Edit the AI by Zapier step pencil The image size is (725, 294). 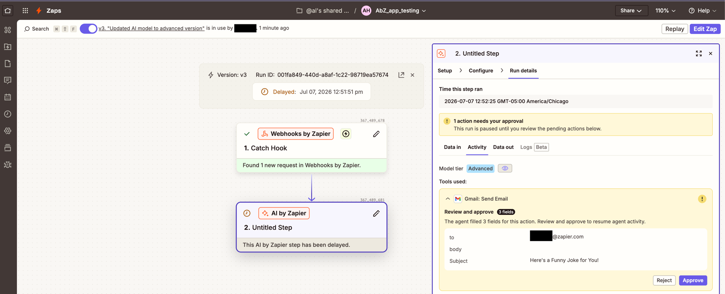pos(376,213)
